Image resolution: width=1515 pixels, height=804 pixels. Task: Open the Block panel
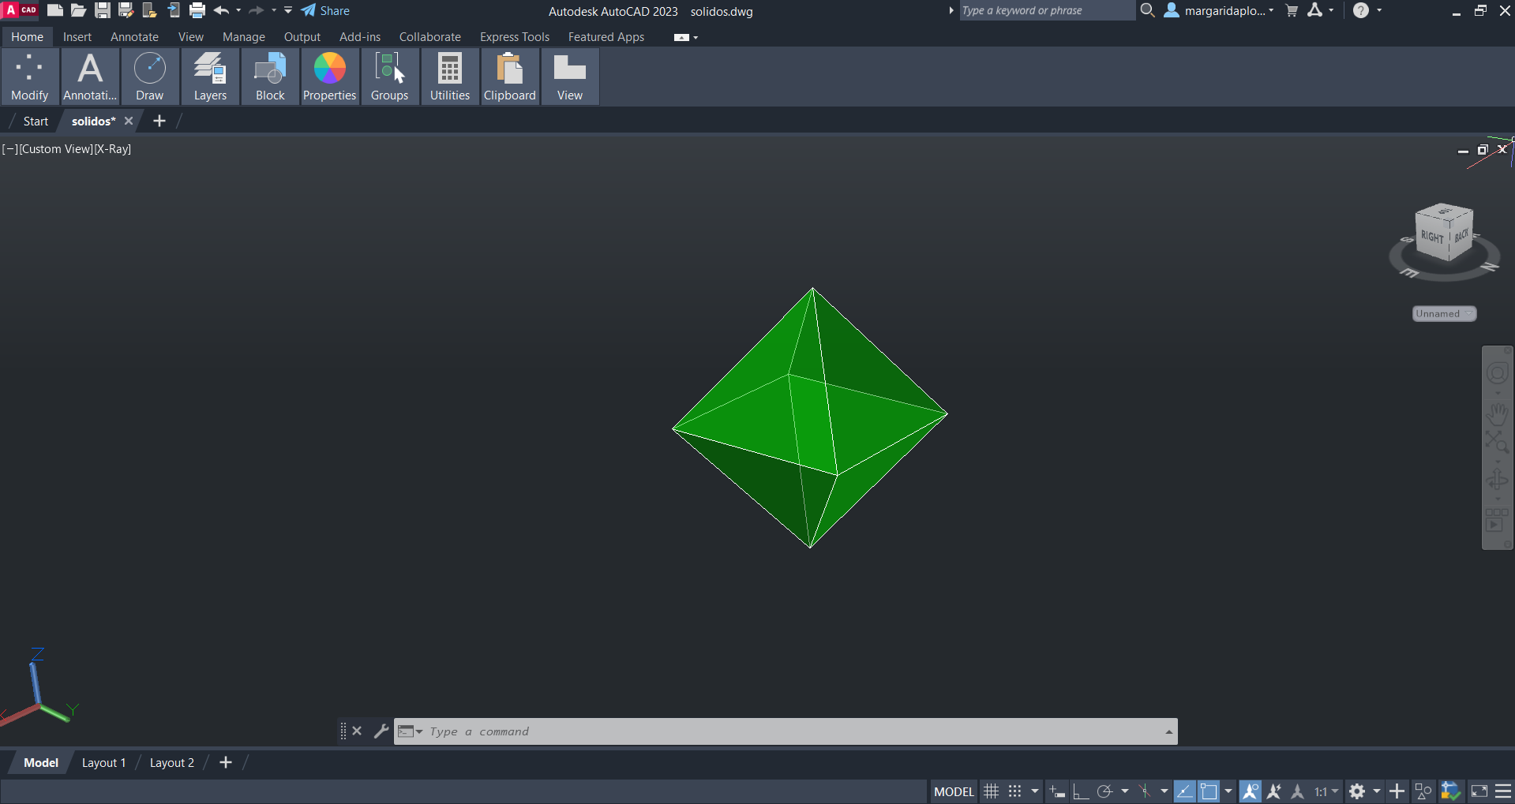pyautogui.click(x=270, y=77)
